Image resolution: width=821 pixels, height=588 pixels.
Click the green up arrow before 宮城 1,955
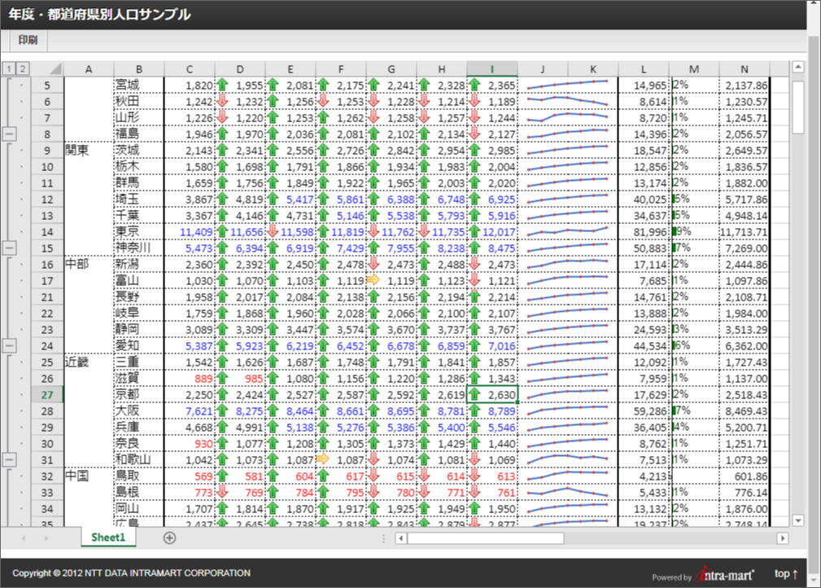pos(222,85)
